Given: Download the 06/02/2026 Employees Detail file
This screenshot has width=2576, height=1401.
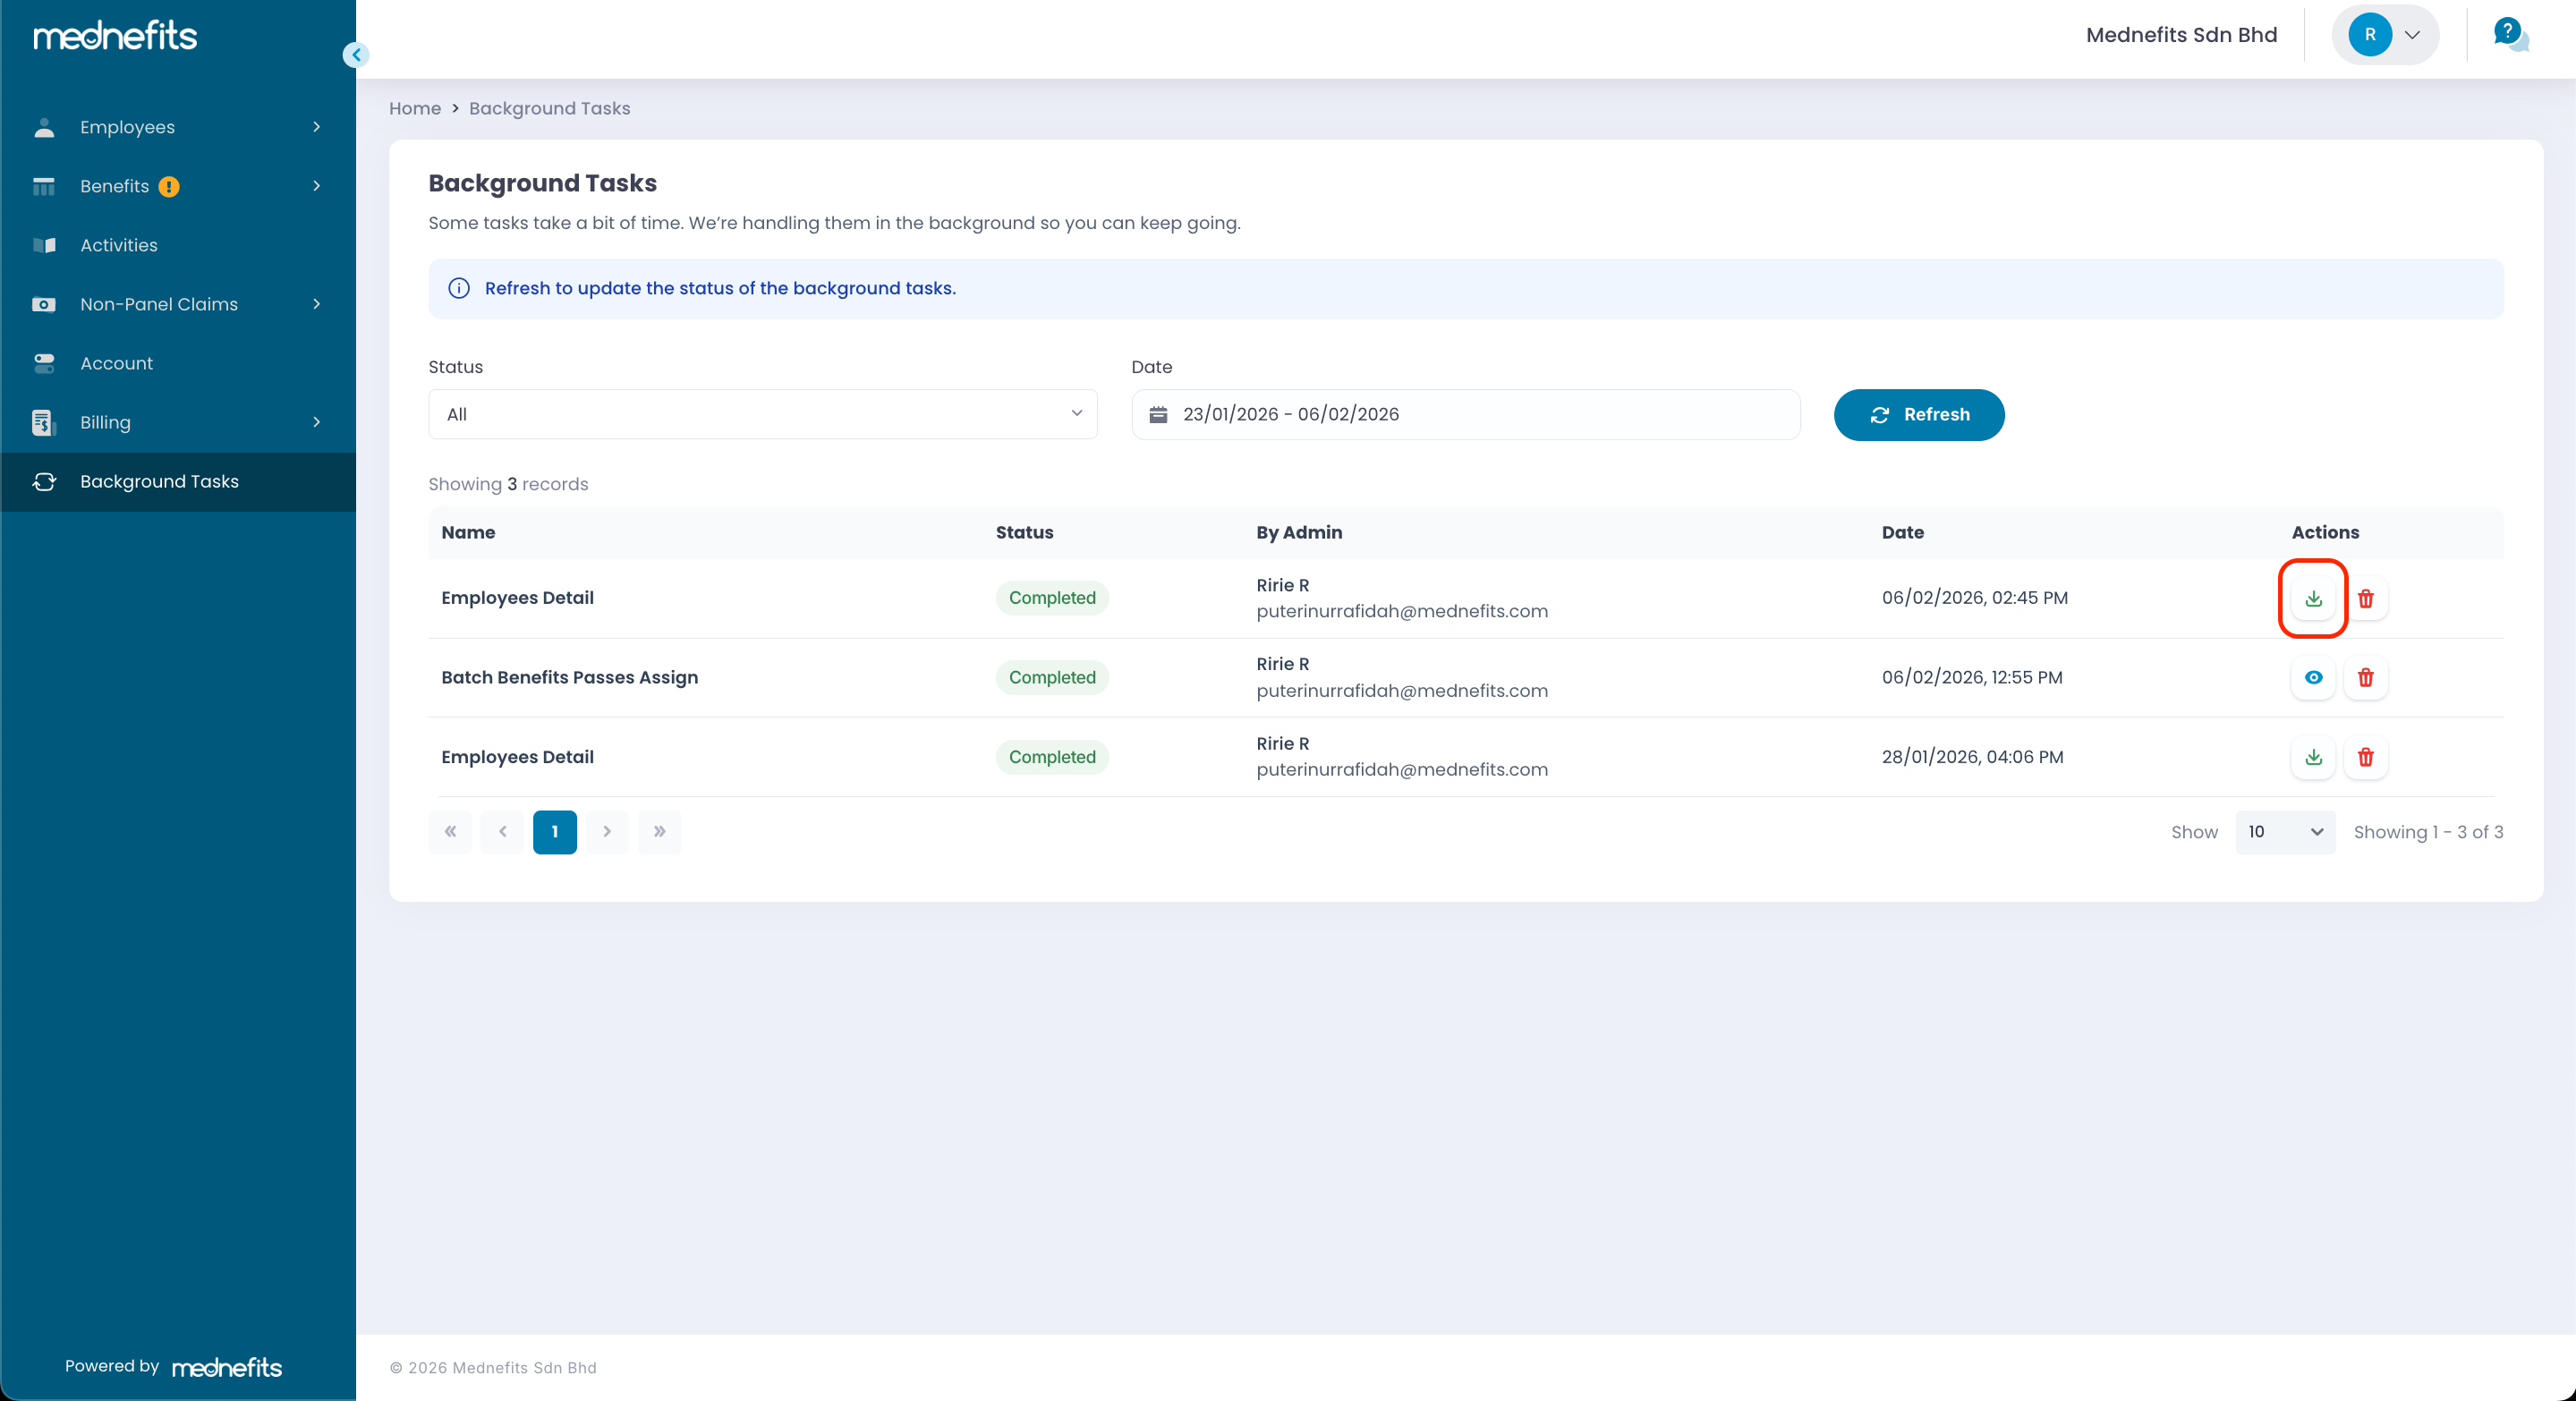Looking at the screenshot, I should (x=2312, y=598).
